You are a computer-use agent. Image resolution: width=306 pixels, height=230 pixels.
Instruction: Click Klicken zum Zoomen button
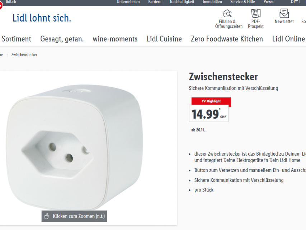(x=74, y=216)
